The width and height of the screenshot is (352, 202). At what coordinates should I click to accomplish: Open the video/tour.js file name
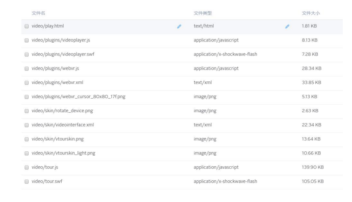pos(45,167)
